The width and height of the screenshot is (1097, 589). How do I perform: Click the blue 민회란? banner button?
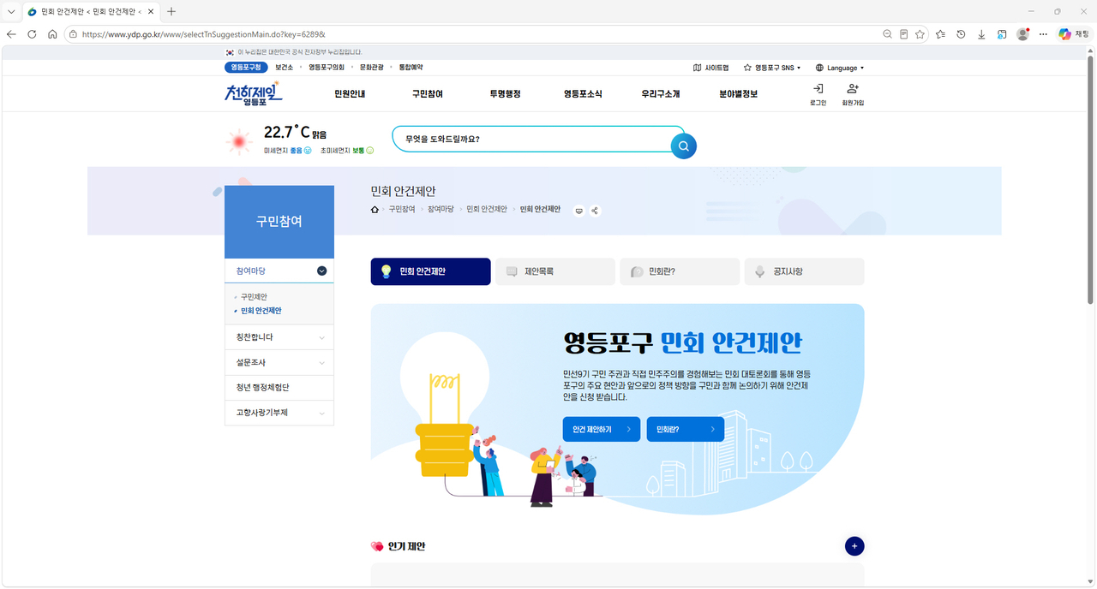point(686,429)
